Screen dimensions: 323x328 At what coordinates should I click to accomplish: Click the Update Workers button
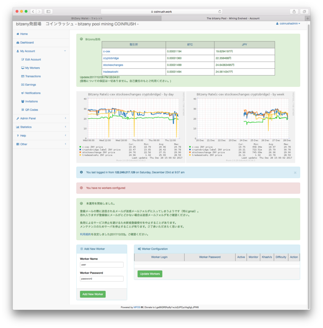tap(150, 274)
